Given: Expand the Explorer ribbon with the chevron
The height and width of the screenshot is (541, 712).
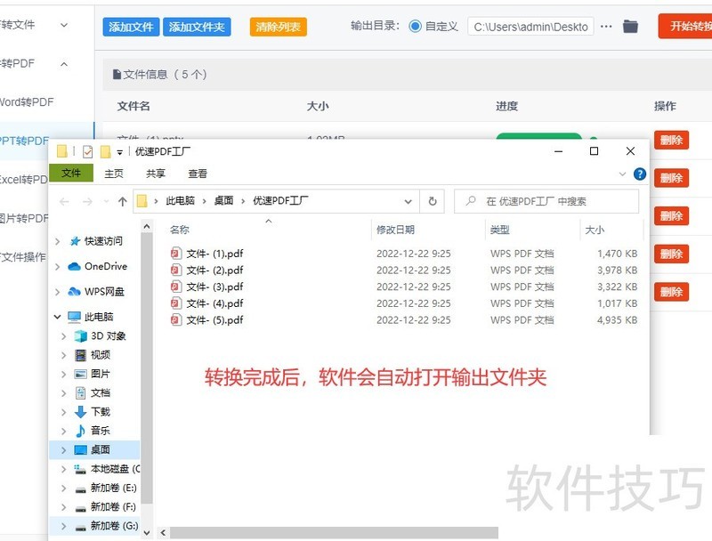Looking at the screenshot, I should click(x=622, y=174).
